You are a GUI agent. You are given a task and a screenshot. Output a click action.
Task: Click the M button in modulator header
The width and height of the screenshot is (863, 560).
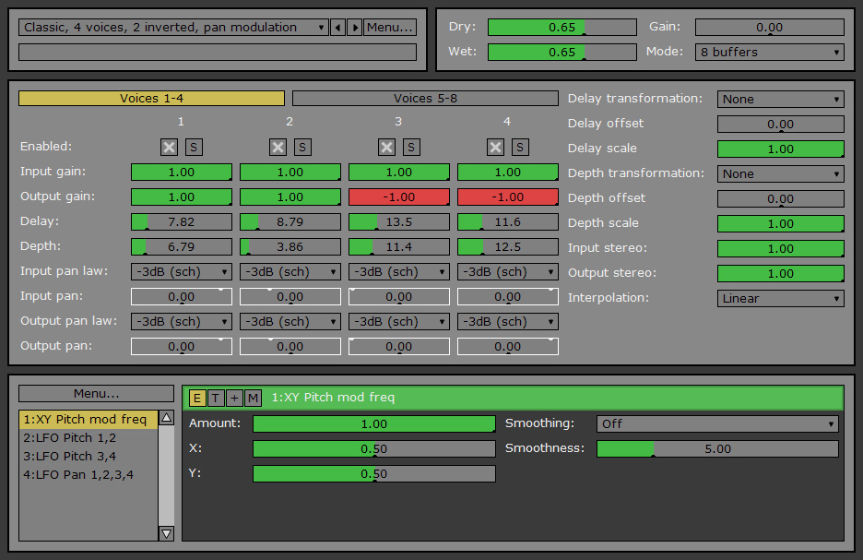(254, 398)
